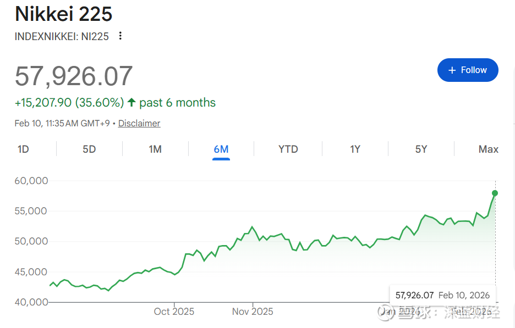Image resolution: width=515 pixels, height=328 pixels.
Task: Click the Nov 2025 axis label
Action: [x=253, y=312]
